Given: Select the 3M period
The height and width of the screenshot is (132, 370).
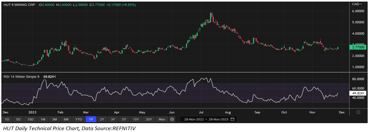Looking at the screenshot, I should click(x=54, y=119).
